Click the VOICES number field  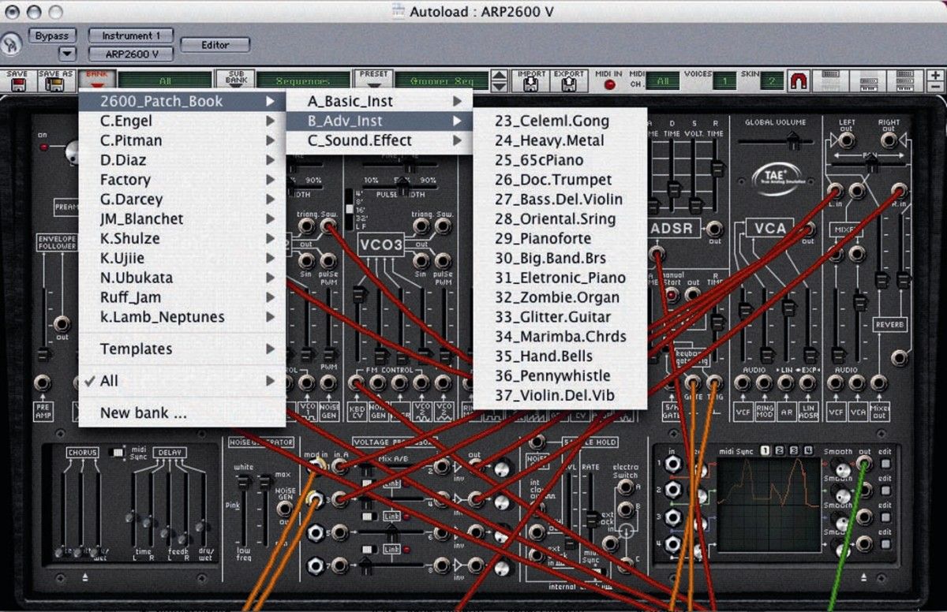(723, 80)
